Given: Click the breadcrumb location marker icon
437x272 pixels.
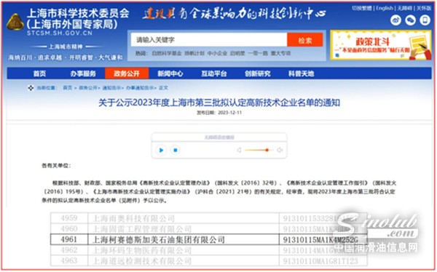Looking at the screenshot, I should [31, 88].
